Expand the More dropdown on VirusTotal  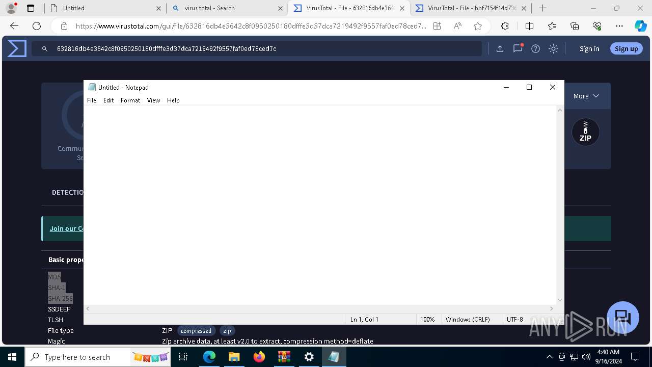(x=586, y=96)
